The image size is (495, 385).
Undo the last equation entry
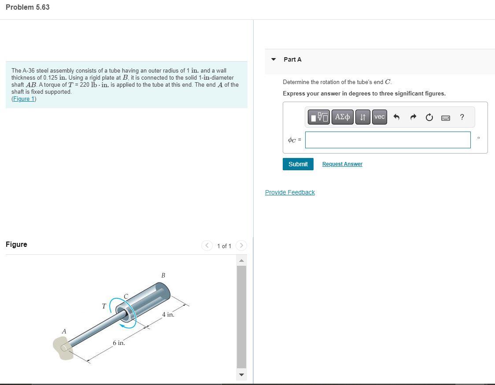pos(396,117)
